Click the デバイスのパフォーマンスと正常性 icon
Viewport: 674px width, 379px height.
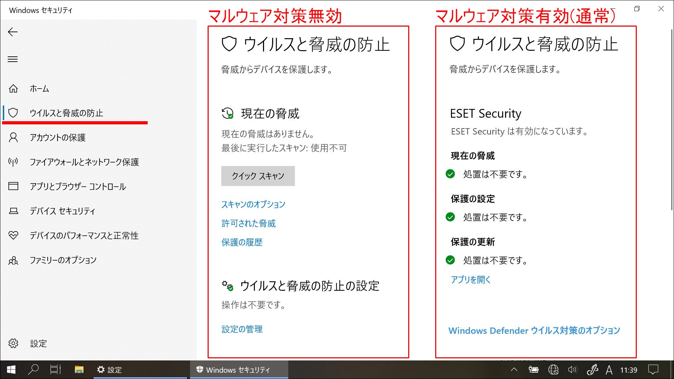coord(13,236)
